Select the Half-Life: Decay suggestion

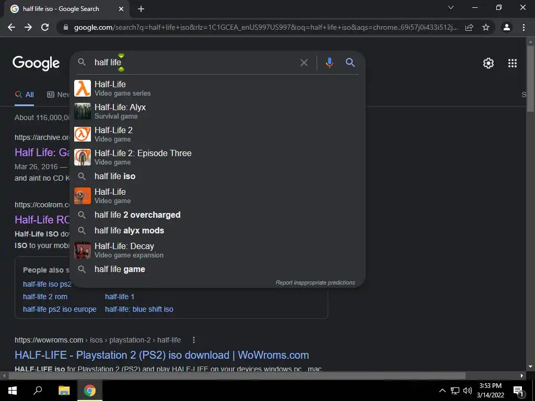(x=217, y=250)
